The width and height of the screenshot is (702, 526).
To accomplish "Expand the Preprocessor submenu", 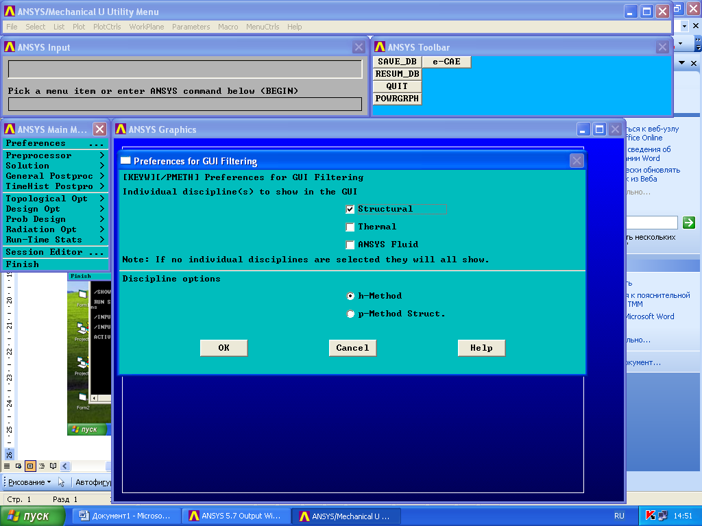I will (x=56, y=155).
